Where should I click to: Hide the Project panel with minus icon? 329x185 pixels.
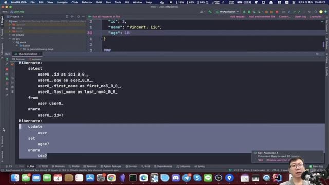click(83, 17)
